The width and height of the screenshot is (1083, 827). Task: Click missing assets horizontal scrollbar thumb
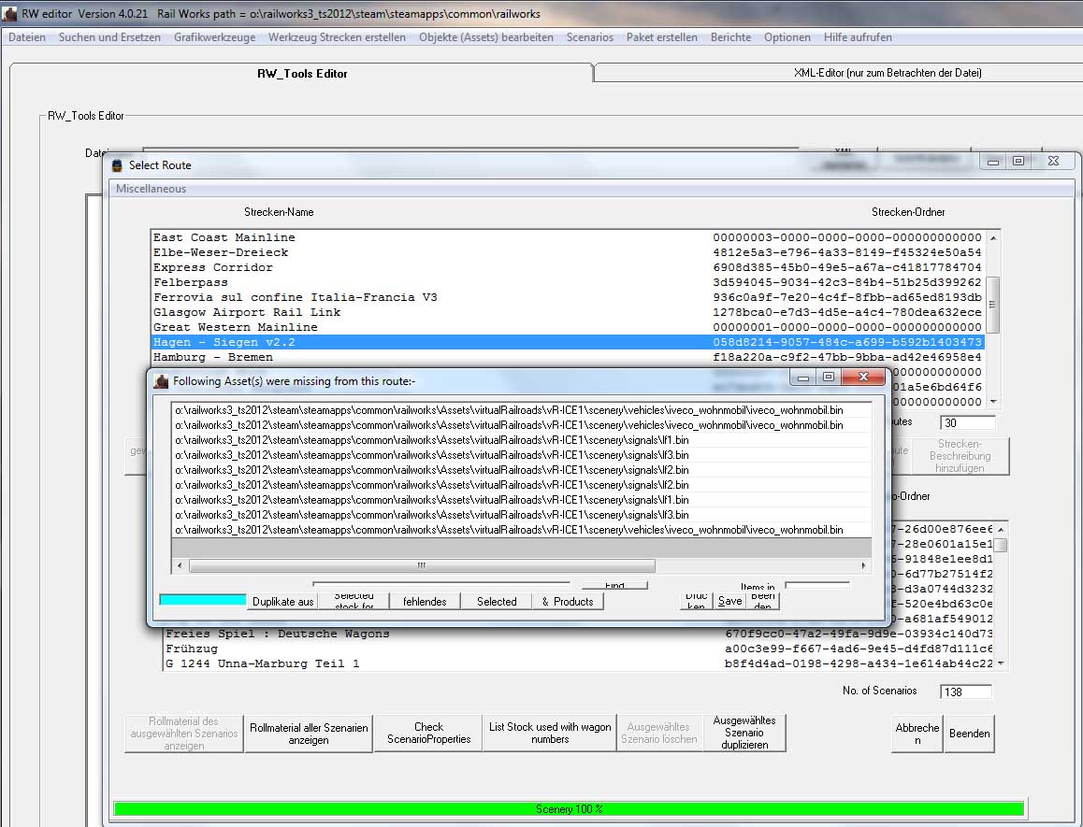pyautogui.click(x=422, y=565)
